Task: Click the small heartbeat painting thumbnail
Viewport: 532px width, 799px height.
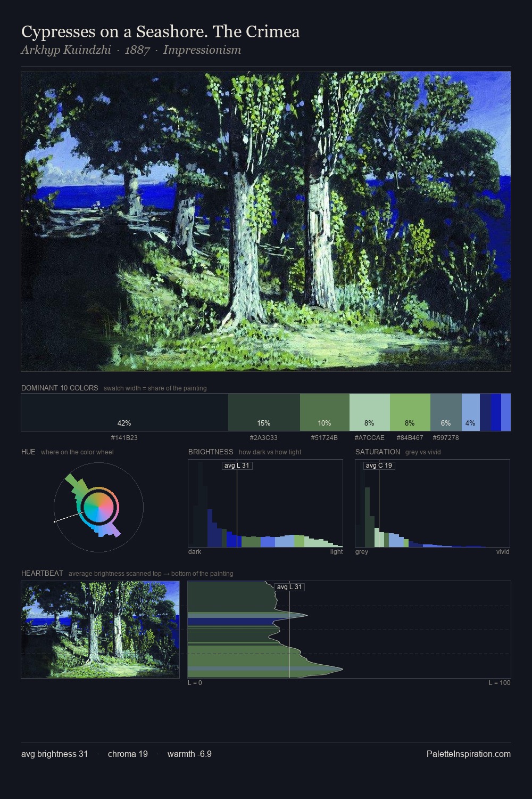Action: 101,630
